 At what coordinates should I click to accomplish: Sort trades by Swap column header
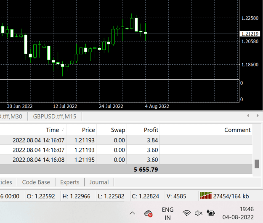point(118,130)
